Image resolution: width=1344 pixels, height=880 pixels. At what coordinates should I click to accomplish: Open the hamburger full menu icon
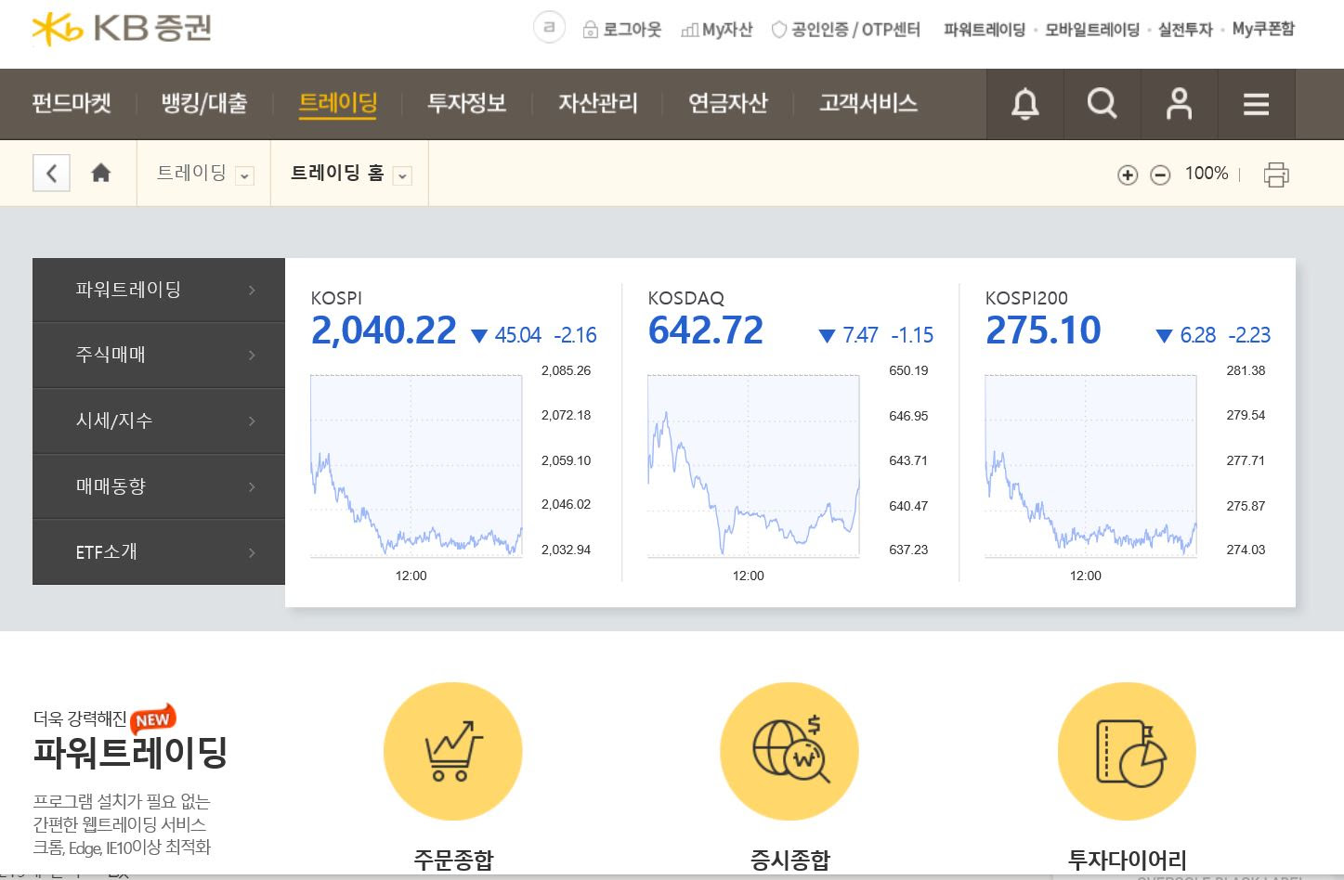click(x=1256, y=104)
